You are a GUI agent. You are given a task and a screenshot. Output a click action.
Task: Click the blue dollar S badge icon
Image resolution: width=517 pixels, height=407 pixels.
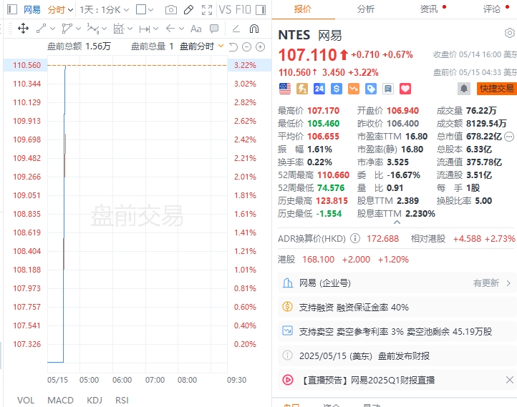point(337,89)
